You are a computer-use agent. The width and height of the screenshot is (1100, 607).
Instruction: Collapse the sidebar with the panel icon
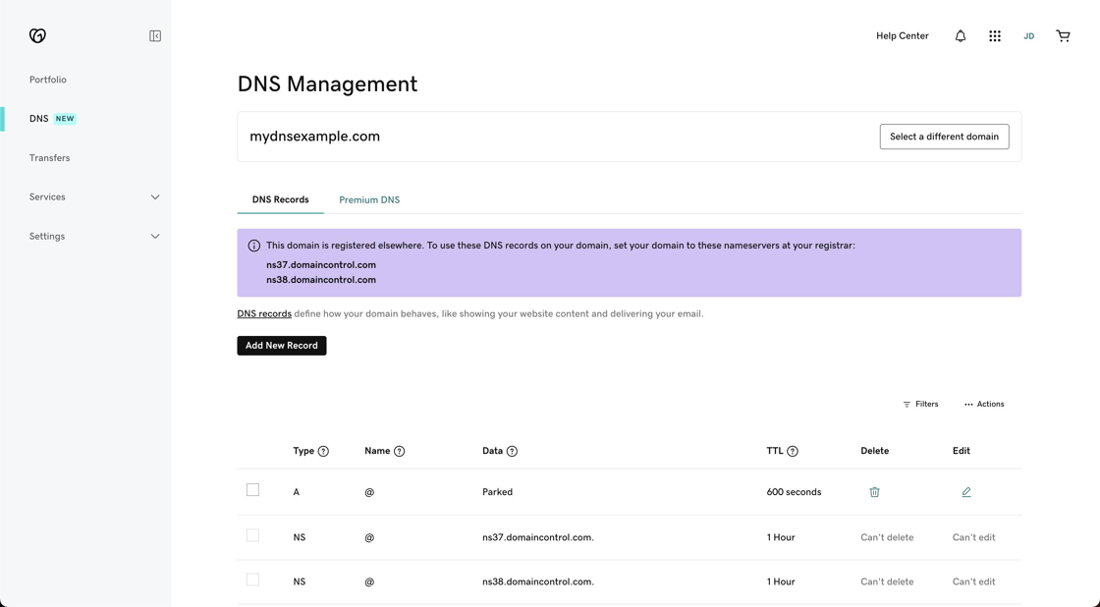tap(155, 35)
